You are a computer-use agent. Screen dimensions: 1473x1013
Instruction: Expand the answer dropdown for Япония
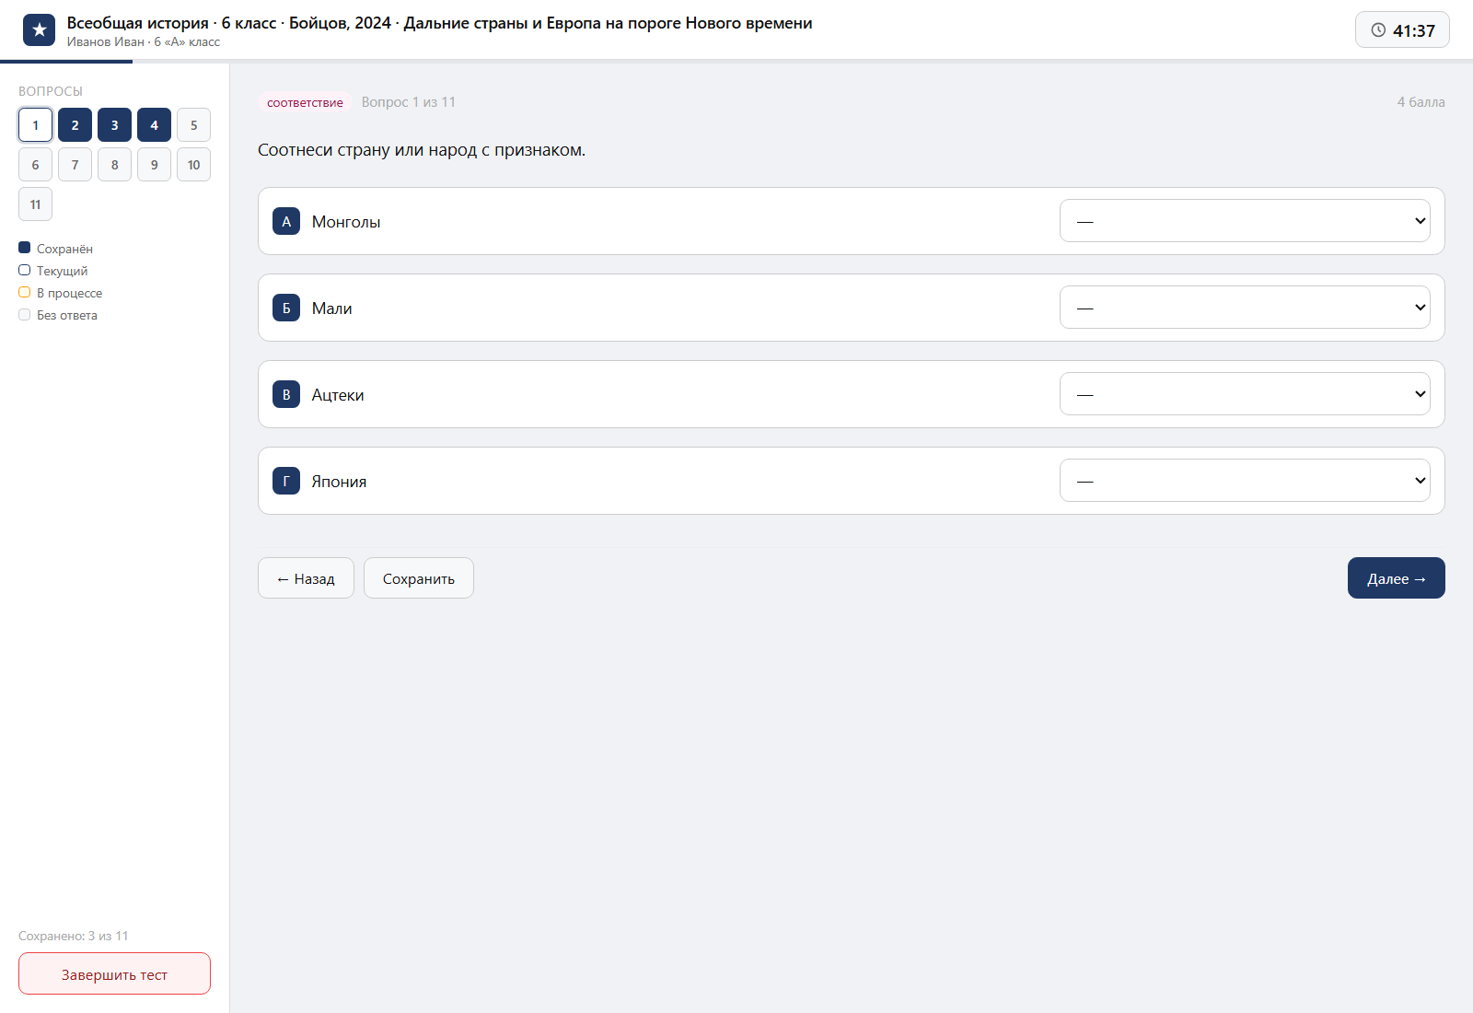(x=1245, y=481)
